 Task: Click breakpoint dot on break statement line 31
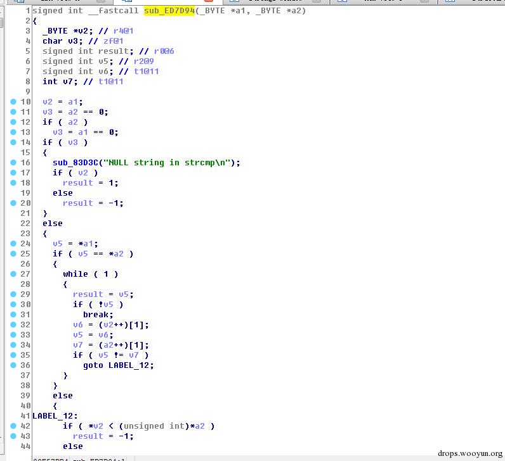(x=13, y=315)
